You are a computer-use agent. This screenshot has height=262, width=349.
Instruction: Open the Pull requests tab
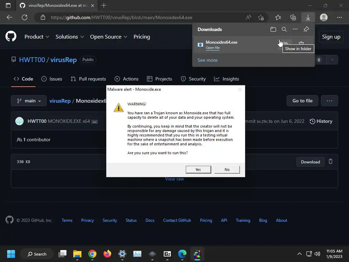pyautogui.click(x=88, y=79)
